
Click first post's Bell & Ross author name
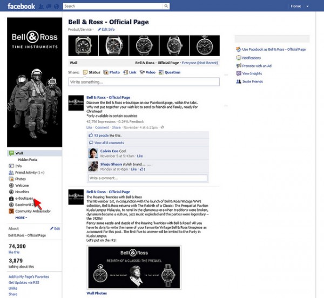click(109, 98)
